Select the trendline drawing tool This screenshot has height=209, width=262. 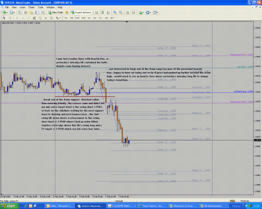coord(29,18)
